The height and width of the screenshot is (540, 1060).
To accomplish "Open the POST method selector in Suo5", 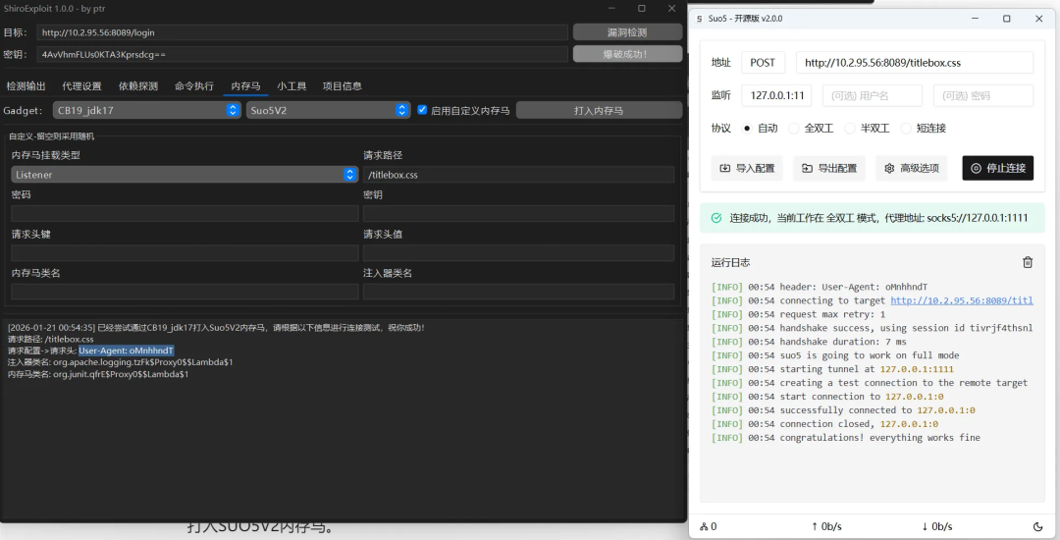I will [764, 62].
